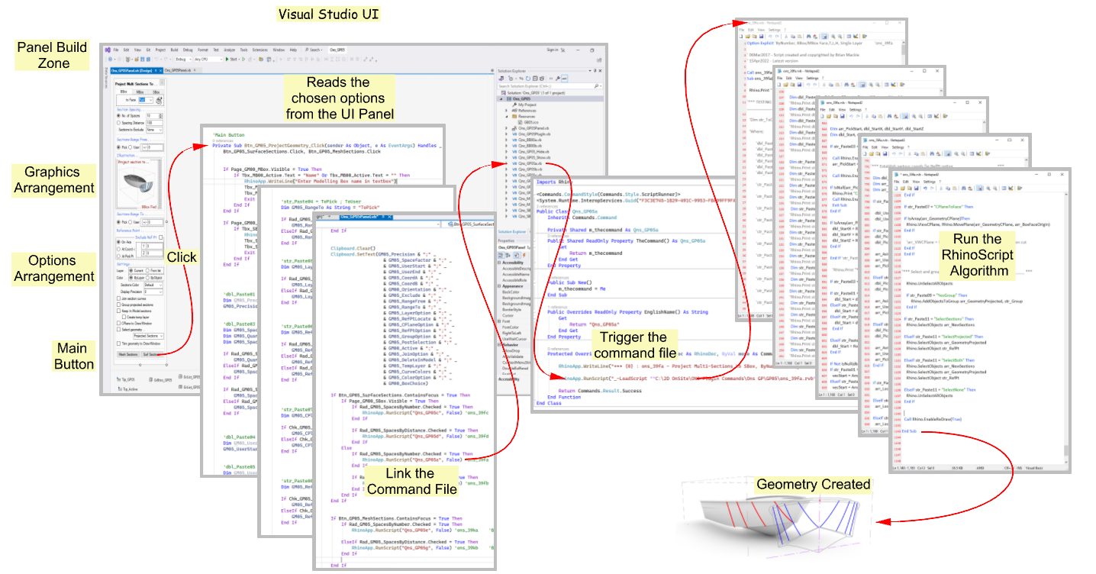Click the Visual Studio logo icon
Image resolution: width=1096 pixels, height=574 pixels.
[108, 50]
